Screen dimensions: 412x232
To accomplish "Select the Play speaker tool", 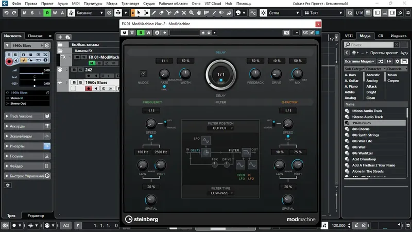I will coord(221,12).
